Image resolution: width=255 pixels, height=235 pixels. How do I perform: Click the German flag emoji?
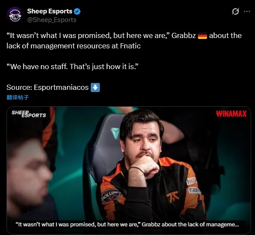point(202,35)
